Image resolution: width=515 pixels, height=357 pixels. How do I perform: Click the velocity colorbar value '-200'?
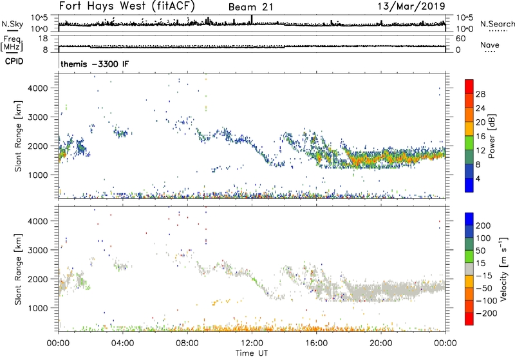[486, 313]
